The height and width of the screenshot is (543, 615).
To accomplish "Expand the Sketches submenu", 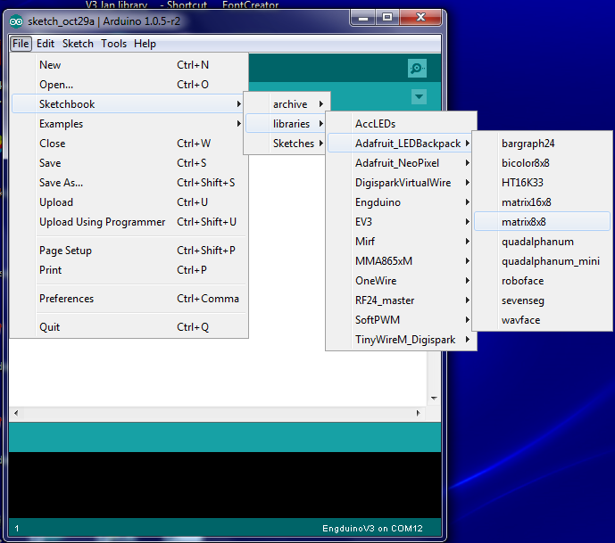I will (x=287, y=144).
